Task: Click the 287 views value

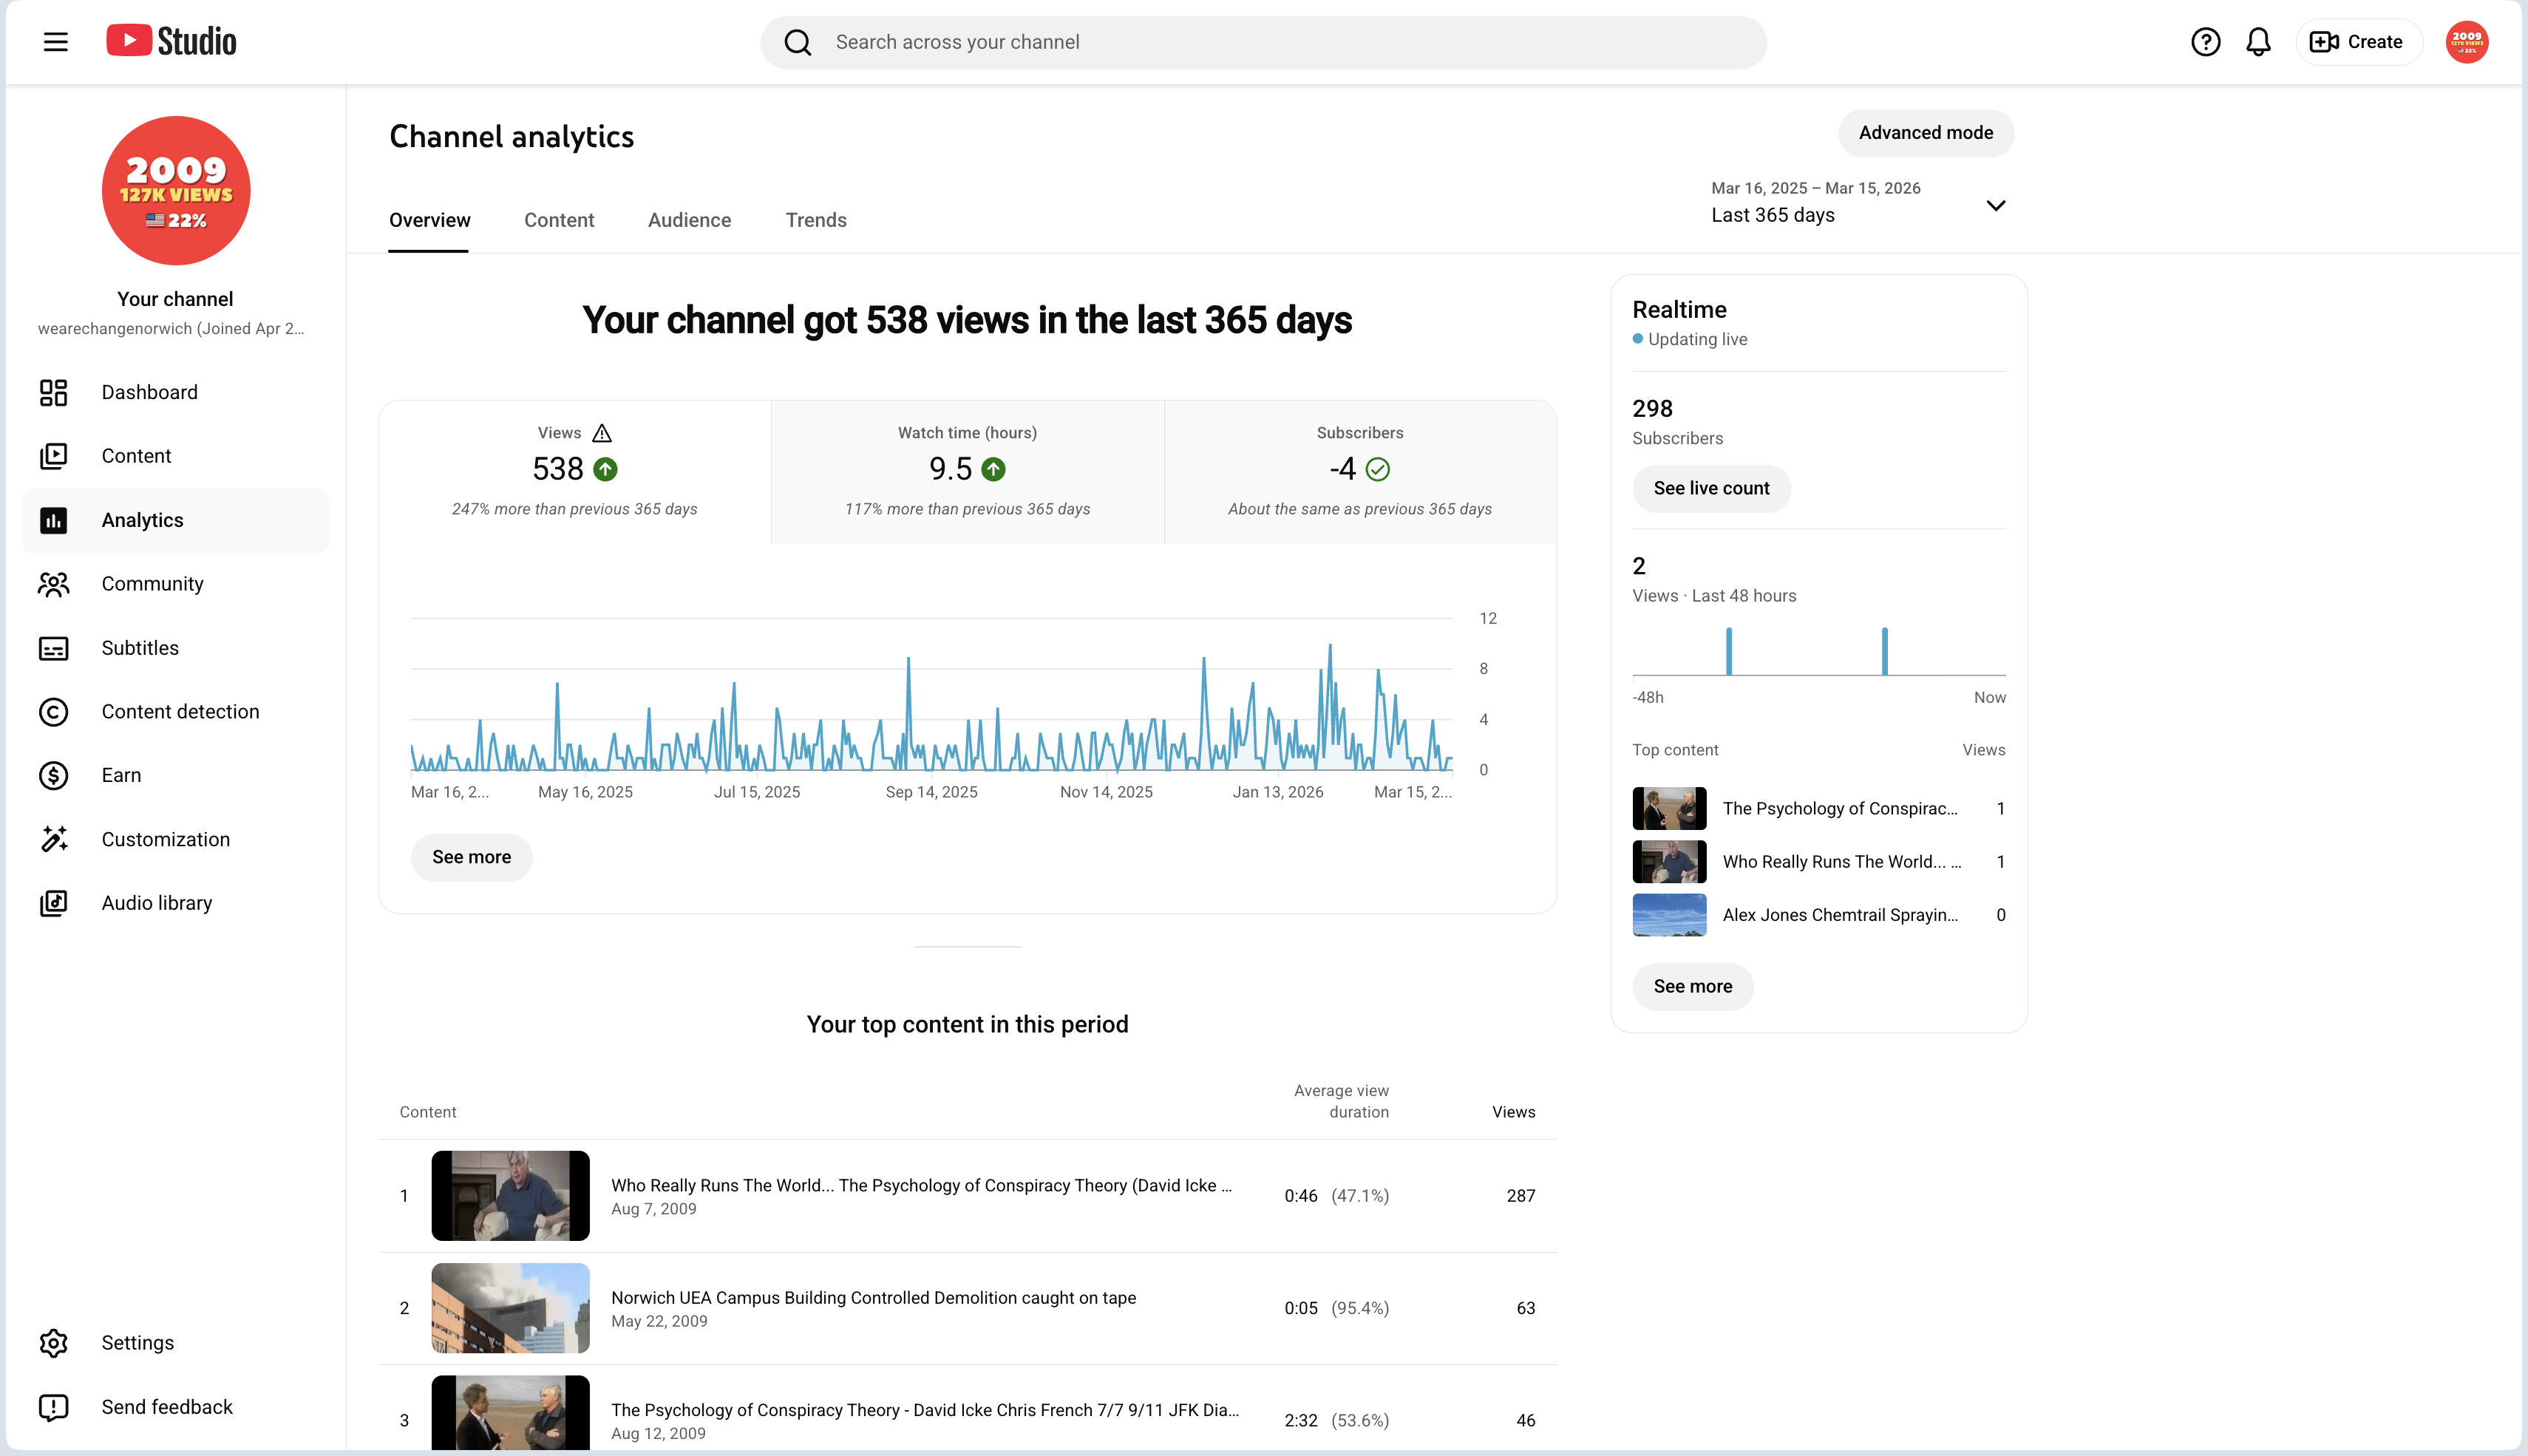Action: pos(1520,1196)
